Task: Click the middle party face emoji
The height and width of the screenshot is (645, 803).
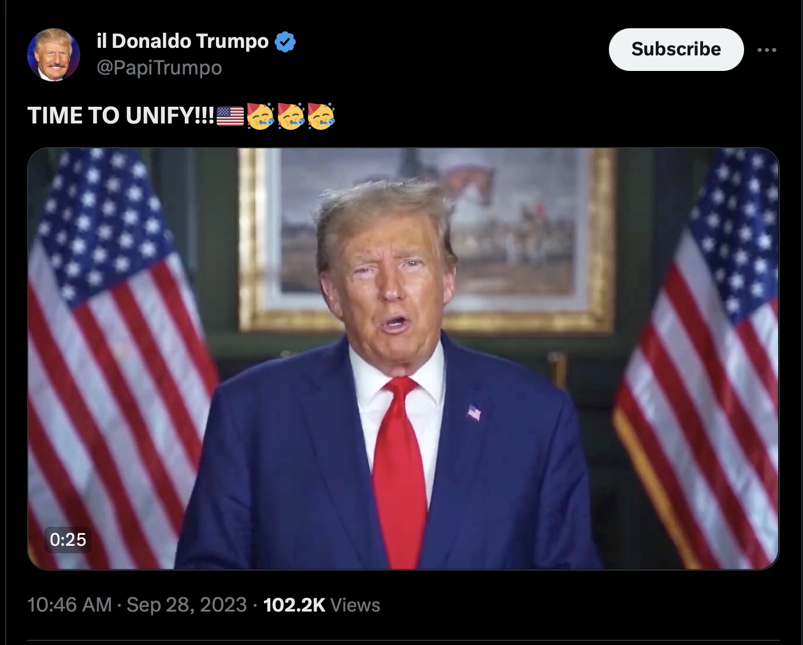Action: coord(291,116)
